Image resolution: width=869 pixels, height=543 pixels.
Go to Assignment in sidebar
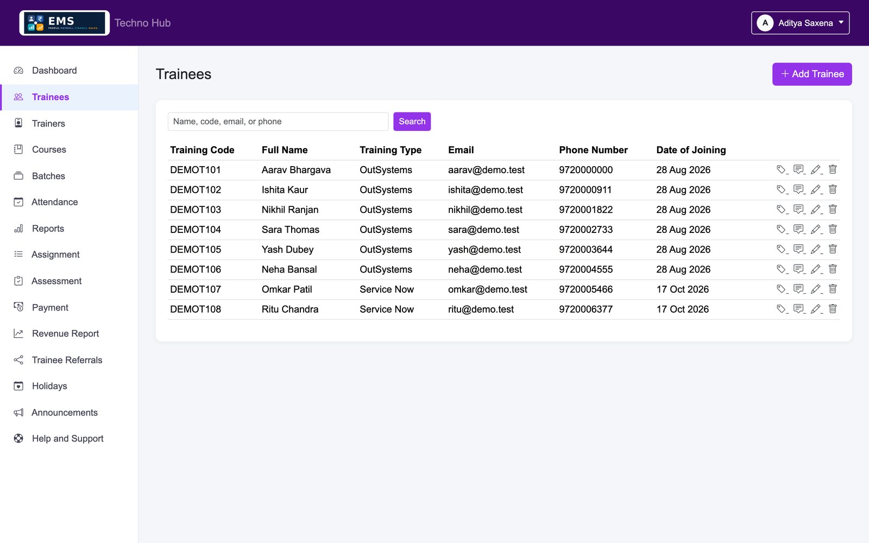tap(69, 255)
